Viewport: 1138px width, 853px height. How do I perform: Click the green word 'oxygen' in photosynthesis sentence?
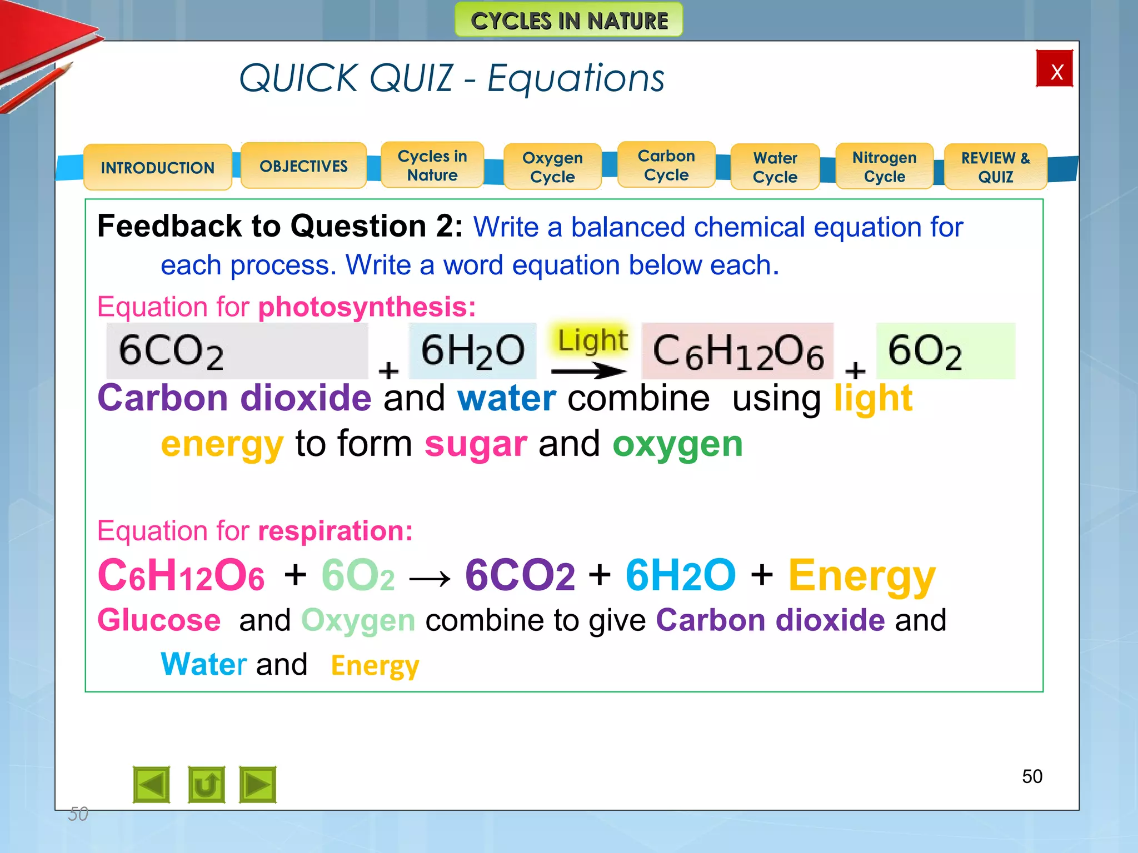677,444
